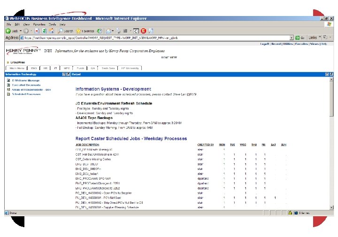
Task: Stop page loading with red X icon
Action: pyautogui.click(x=37, y=31)
